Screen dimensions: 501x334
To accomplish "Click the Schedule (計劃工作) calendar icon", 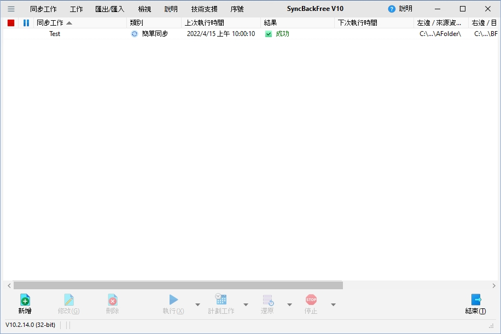I will [x=221, y=299].
